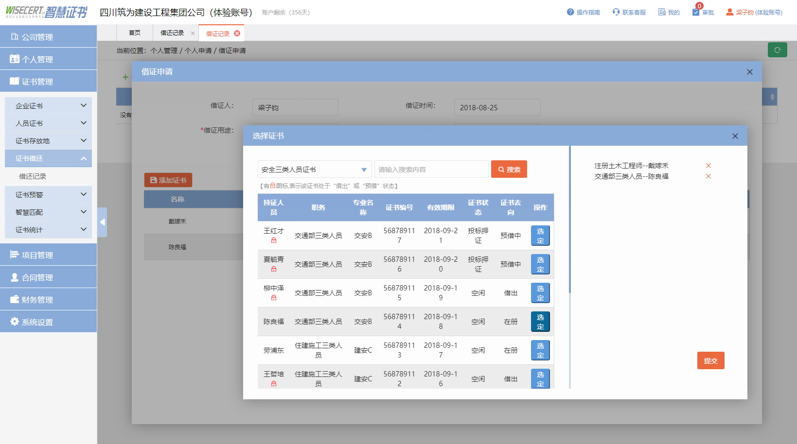Close the 选择证书 dialog

point(735,136)
